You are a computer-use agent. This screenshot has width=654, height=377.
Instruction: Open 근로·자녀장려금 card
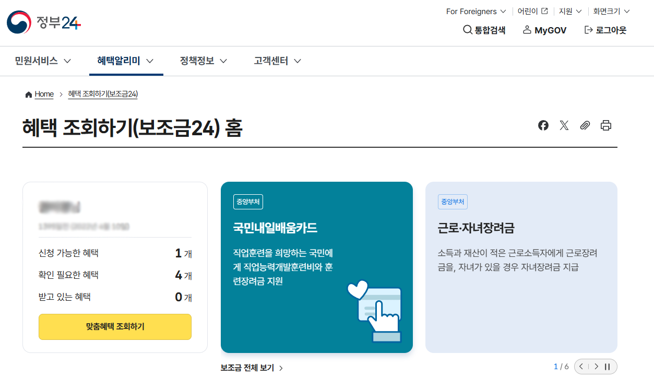[x=521, y=267]
